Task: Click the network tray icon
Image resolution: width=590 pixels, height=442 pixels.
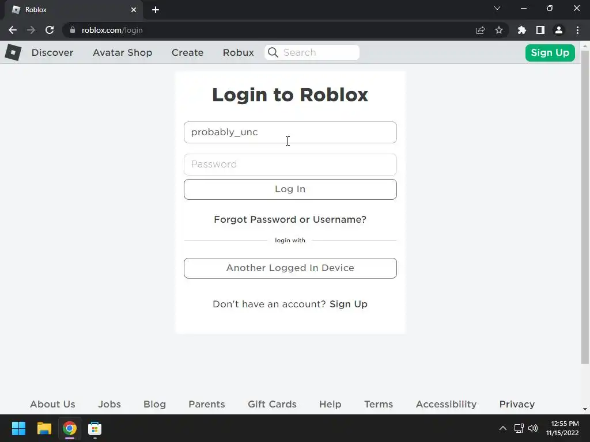Action: (519, 428)
